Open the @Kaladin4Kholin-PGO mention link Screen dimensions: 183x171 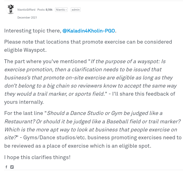tap(89, 31)
